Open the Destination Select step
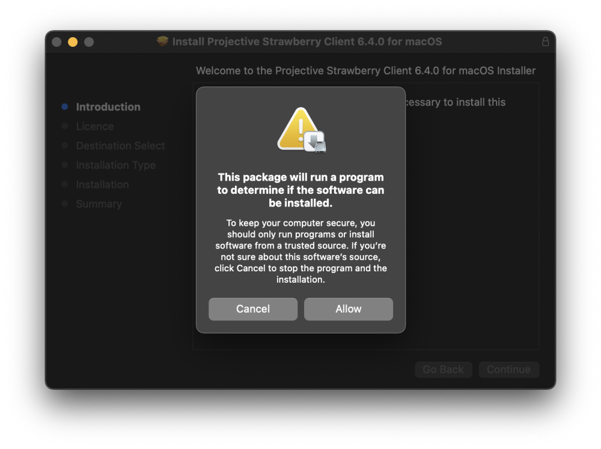 point(120,146)
